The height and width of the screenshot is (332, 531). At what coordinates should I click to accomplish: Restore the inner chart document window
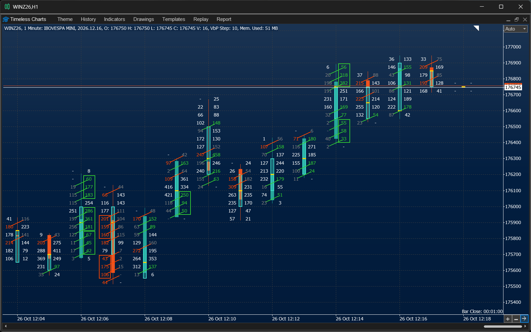click(516, 20)
